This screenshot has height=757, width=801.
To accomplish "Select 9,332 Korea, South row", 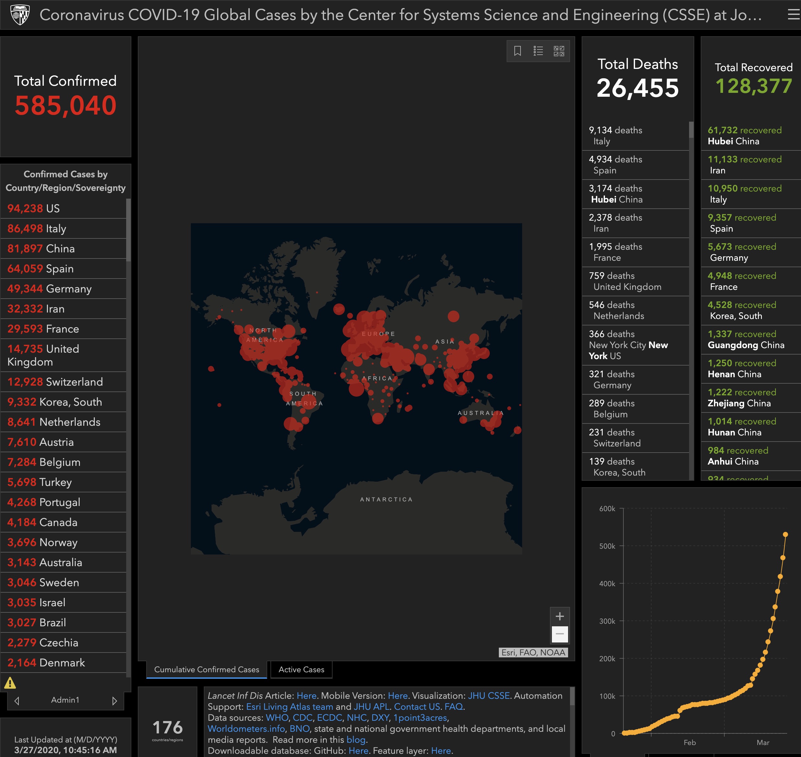I will pos(63,402).
